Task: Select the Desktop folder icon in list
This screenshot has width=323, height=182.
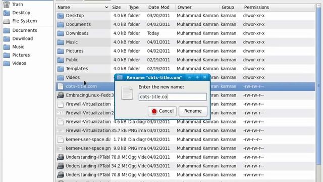Action: [61, 16]
